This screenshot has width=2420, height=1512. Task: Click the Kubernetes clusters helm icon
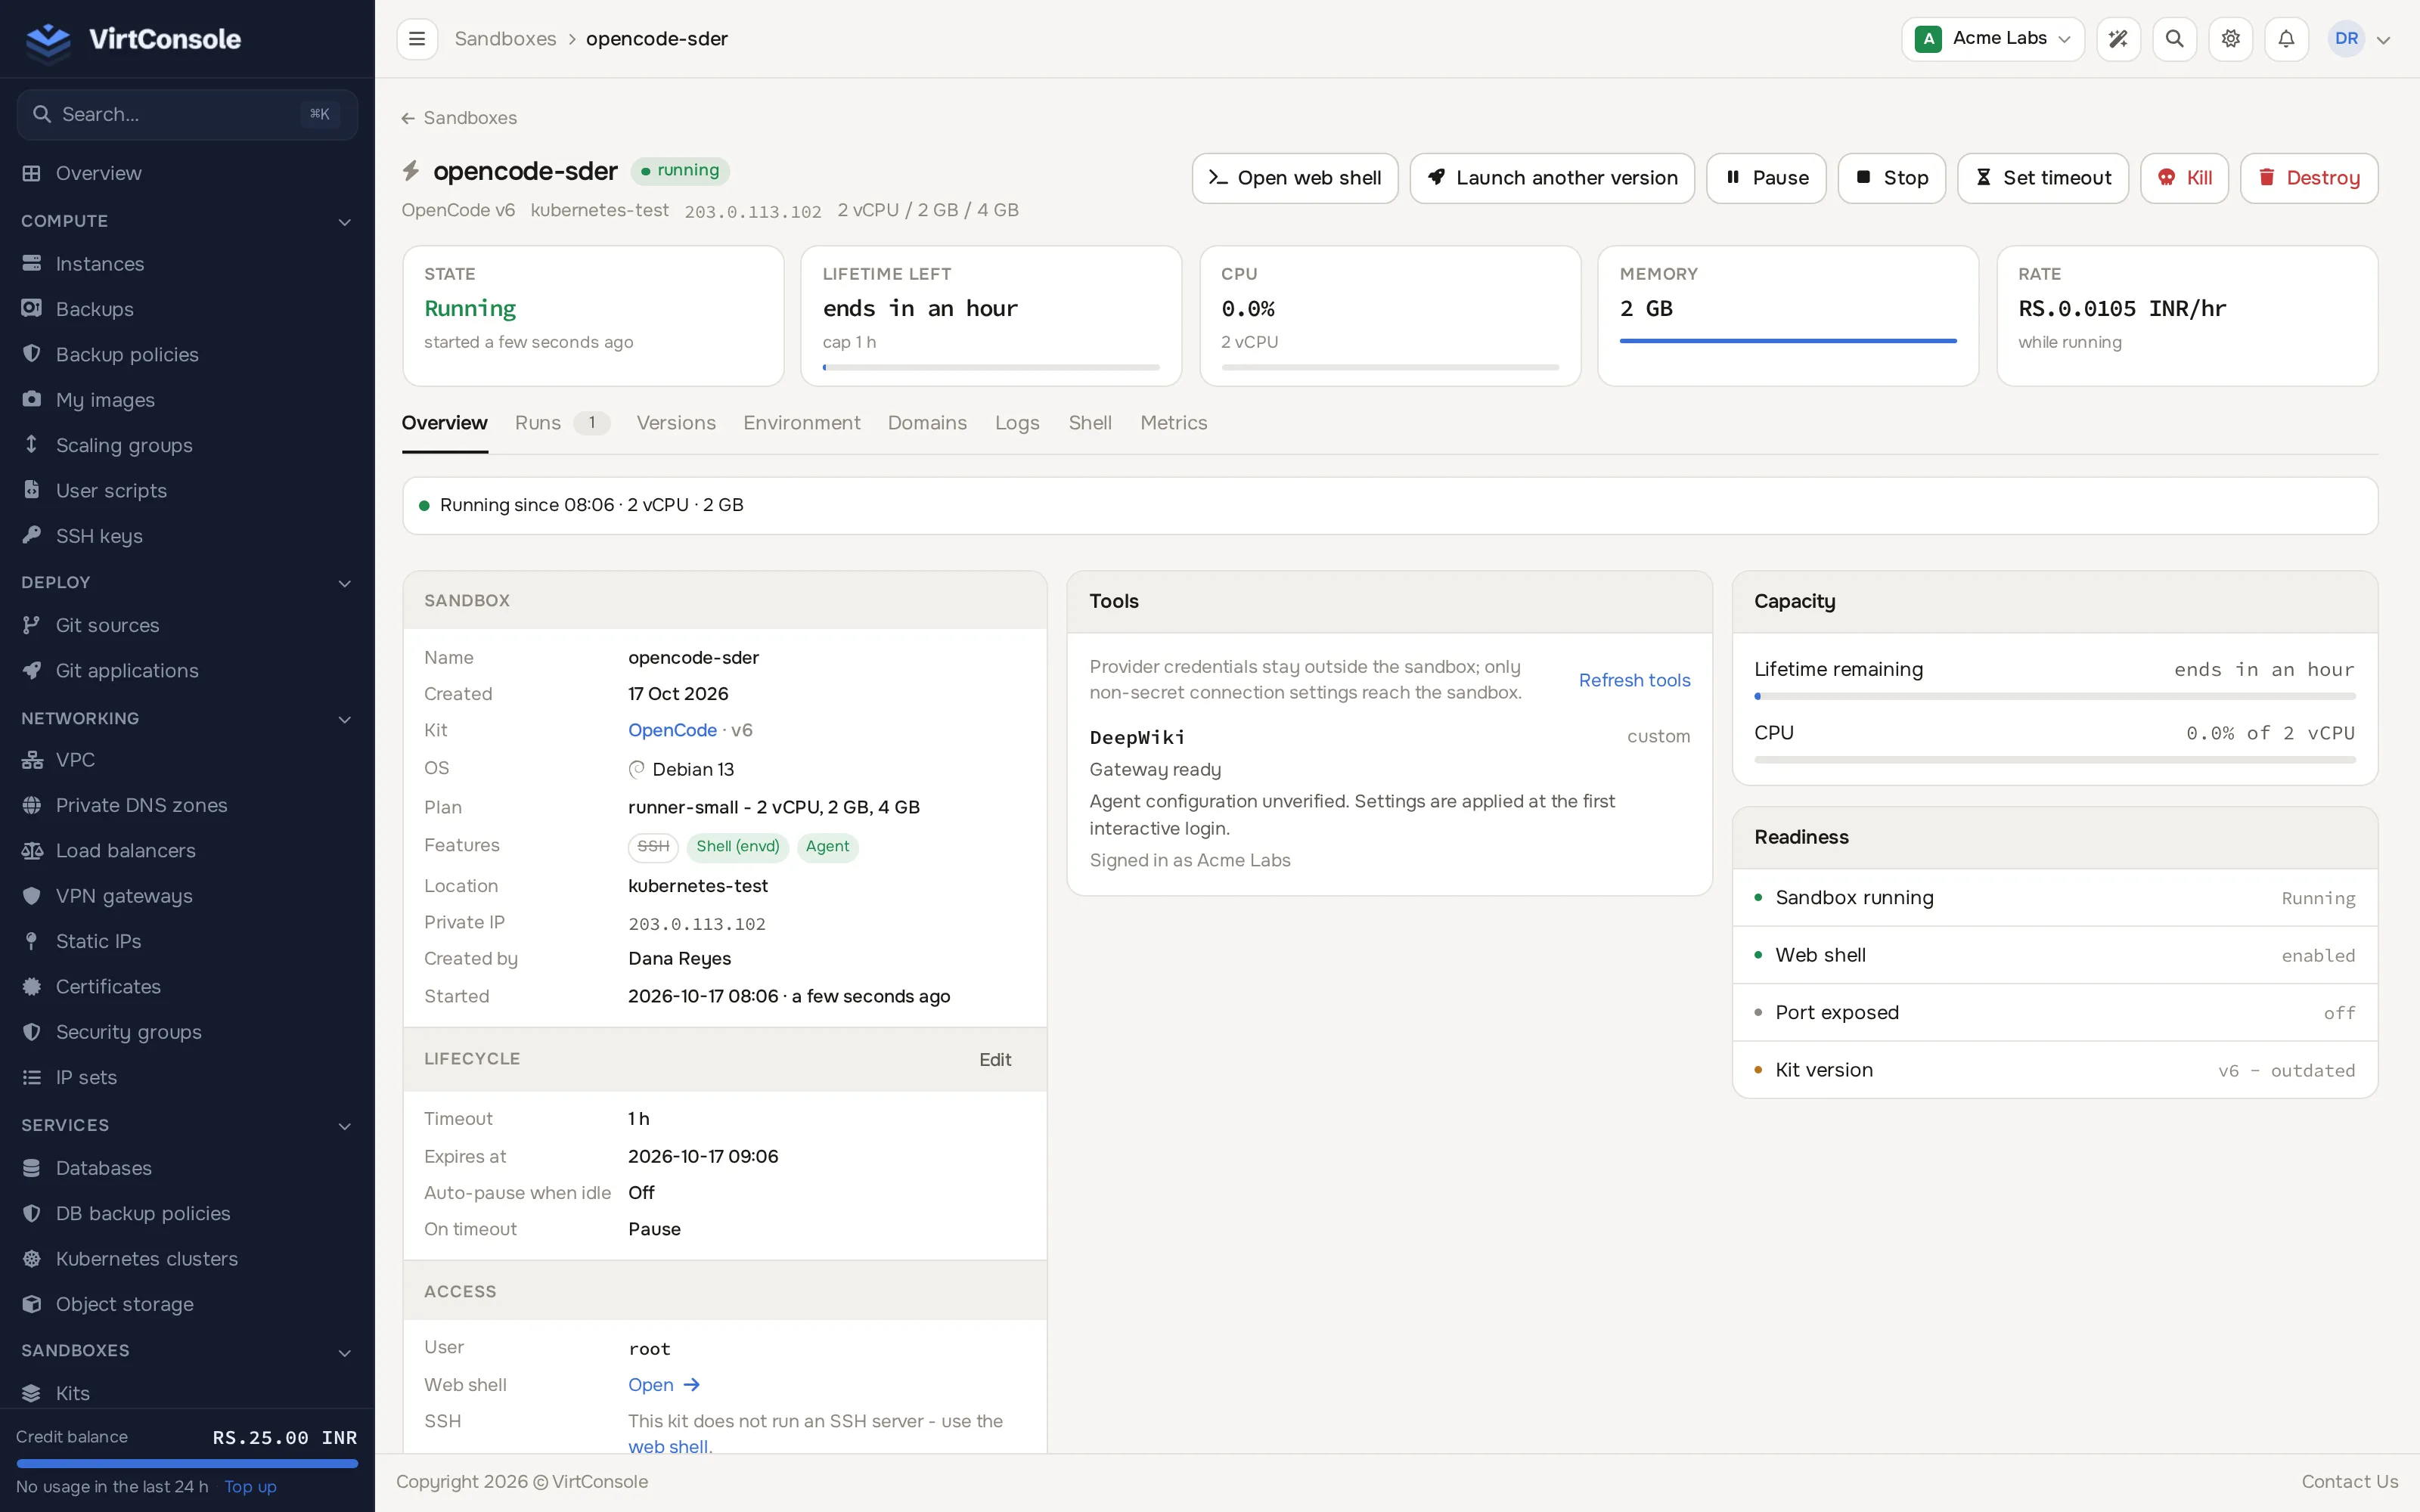click(32, 1259)
